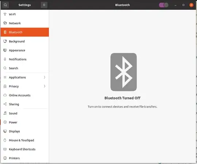Screen dimensions: 197x164
Task: Click the Wi-Fi icon in the sidebar
Action: click(x=5, y=14)
